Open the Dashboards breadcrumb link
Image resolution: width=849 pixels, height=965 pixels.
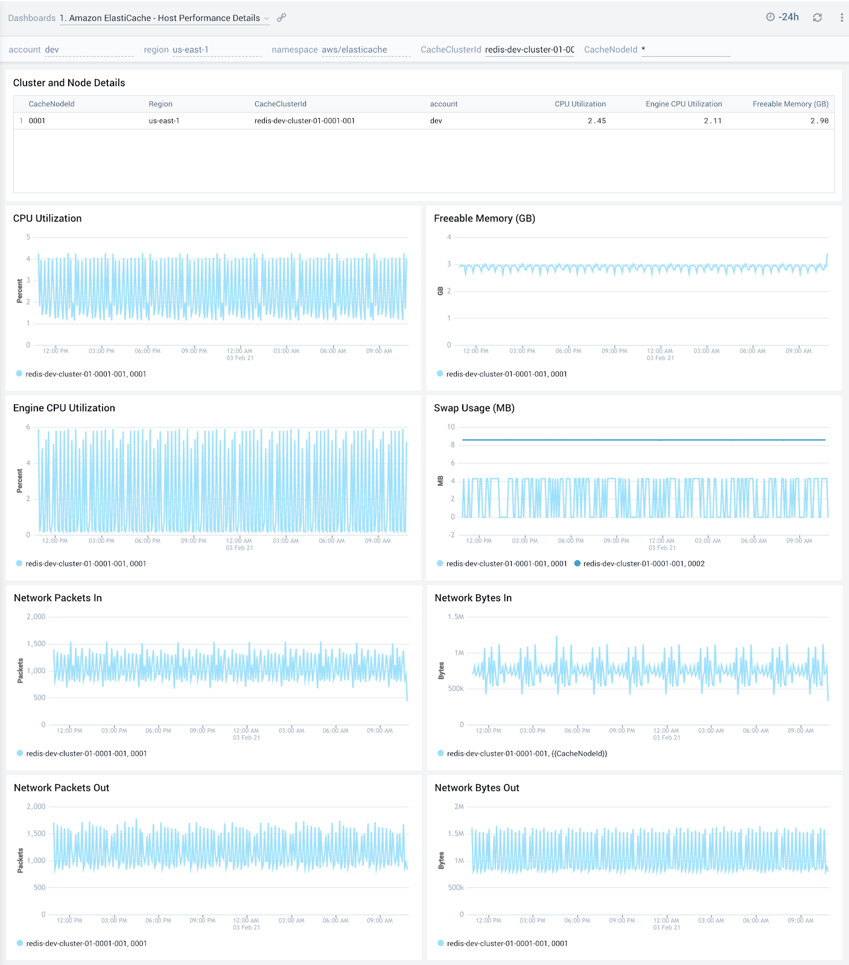(31, 18)
